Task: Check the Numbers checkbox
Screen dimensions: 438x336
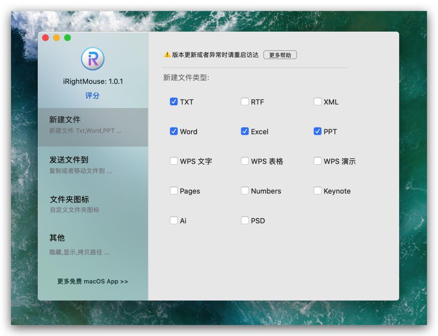Action: tap(245, 191)
